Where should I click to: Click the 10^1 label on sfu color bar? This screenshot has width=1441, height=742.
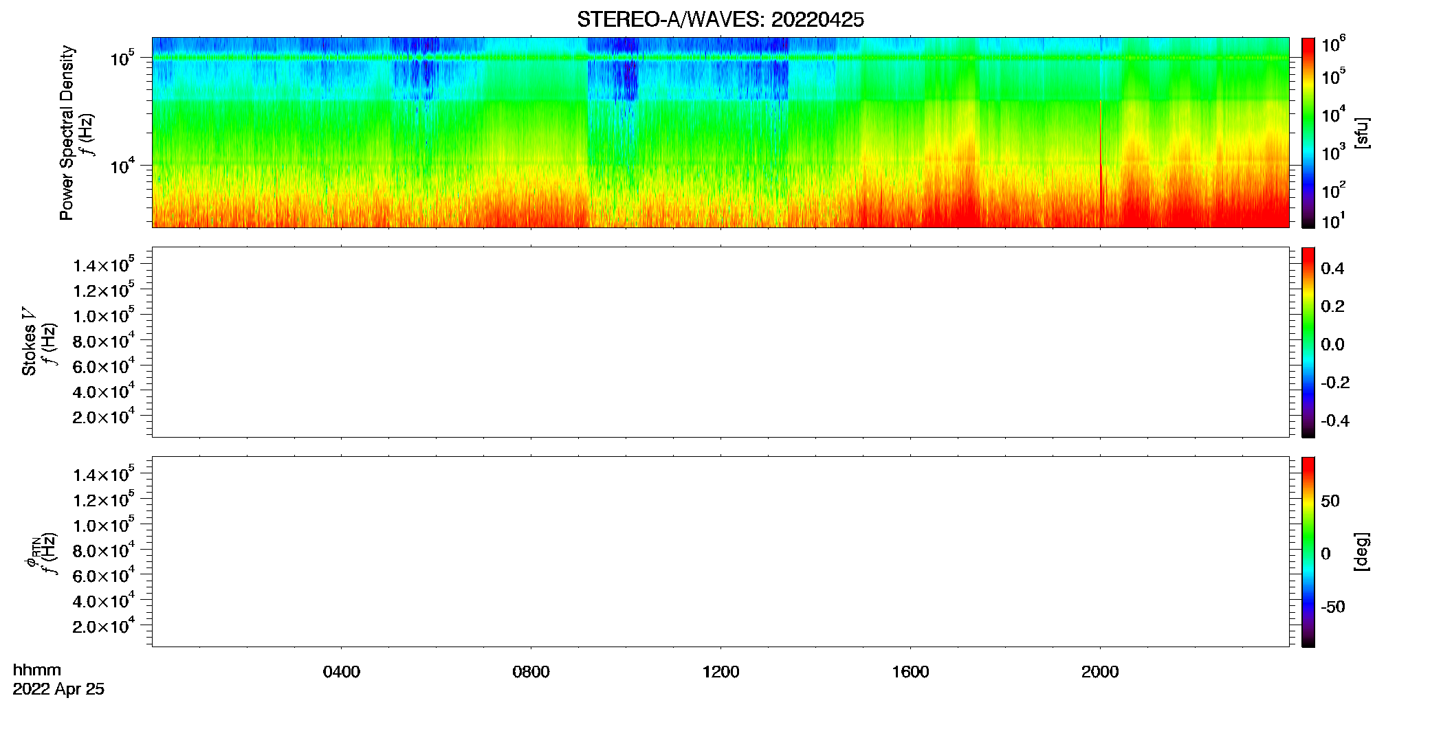(x=1333, y=221)
